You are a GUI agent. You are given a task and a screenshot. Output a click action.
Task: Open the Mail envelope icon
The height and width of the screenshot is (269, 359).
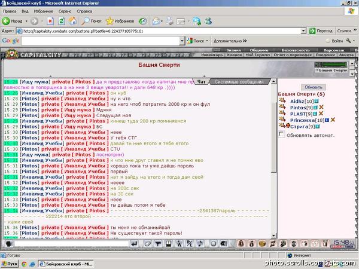pyautogui.click(x=156, y=22)
